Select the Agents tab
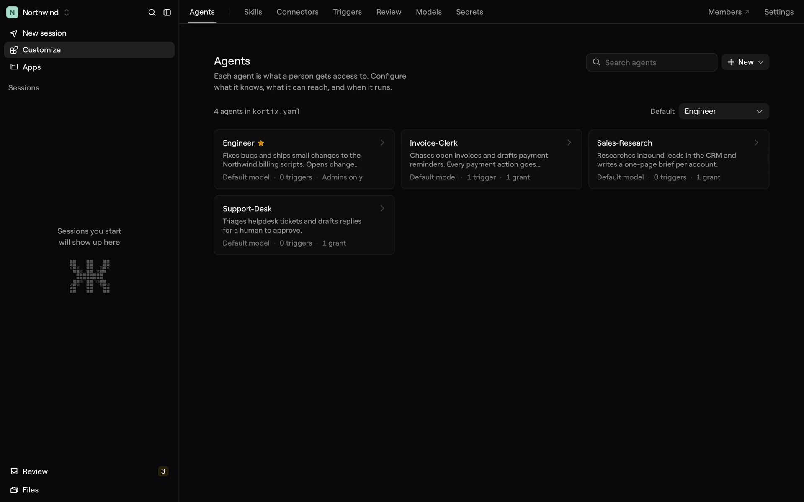Viewport: 804px width, 502px height. (x=202, y=12)
